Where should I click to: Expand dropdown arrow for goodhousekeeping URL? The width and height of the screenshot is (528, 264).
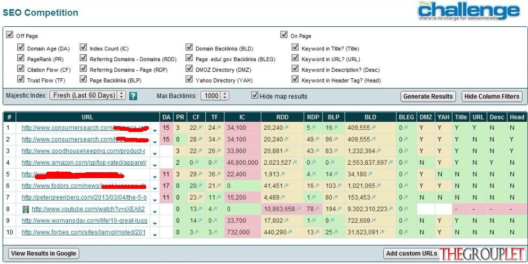point(154,154)
